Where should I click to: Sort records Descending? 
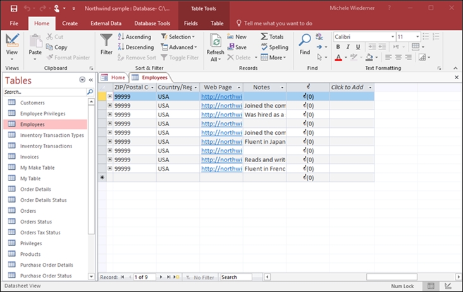(136, 47)
